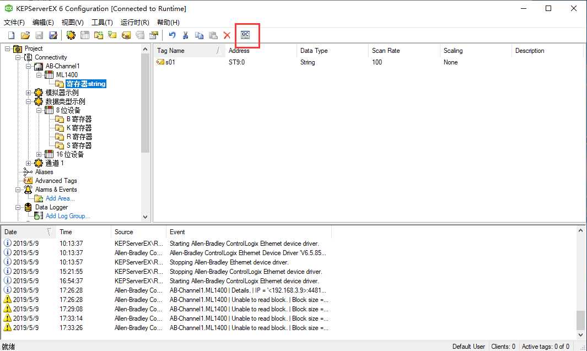Screen dimensions: 587x351
Task: Undo the last action with the blue arrow
Action: tap(172, 35)
